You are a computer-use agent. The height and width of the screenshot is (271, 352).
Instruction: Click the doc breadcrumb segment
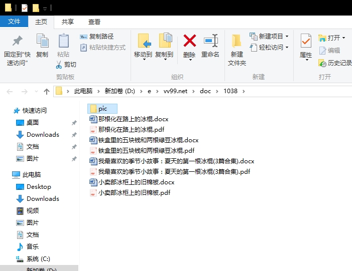click(205, 91)
